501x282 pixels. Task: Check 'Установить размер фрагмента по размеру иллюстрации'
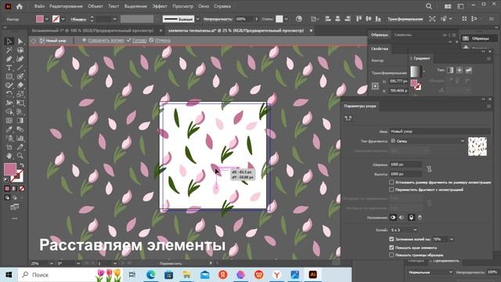click(x=391, y=183)
